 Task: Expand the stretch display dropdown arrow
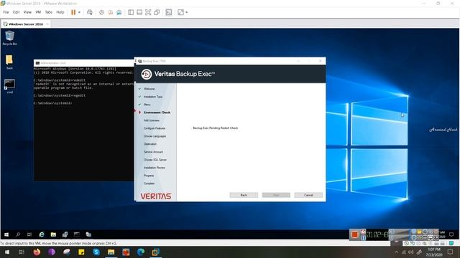click(x=187, y=12)
